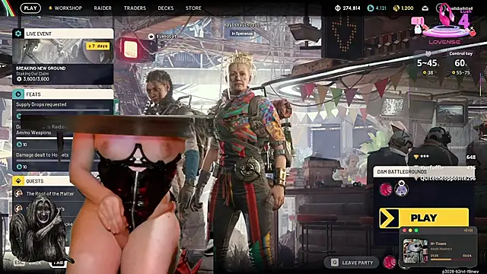Click the Control toy label in overlay

[461, 54]
